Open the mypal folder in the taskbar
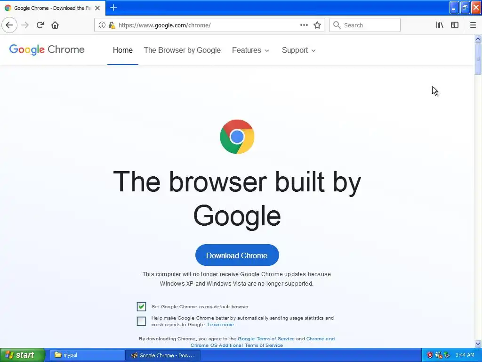Screen dimensions: 482x362 [88, 355]
